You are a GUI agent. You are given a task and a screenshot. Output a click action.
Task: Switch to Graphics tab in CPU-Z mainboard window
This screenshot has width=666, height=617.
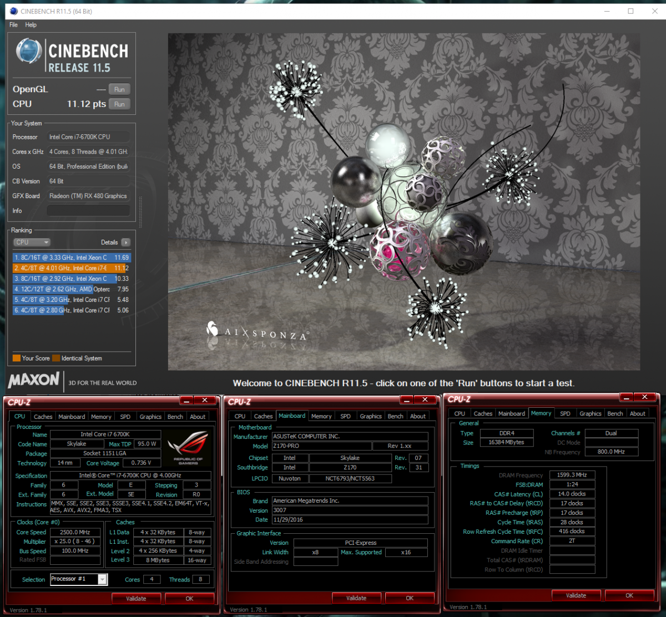pos(371,416)
